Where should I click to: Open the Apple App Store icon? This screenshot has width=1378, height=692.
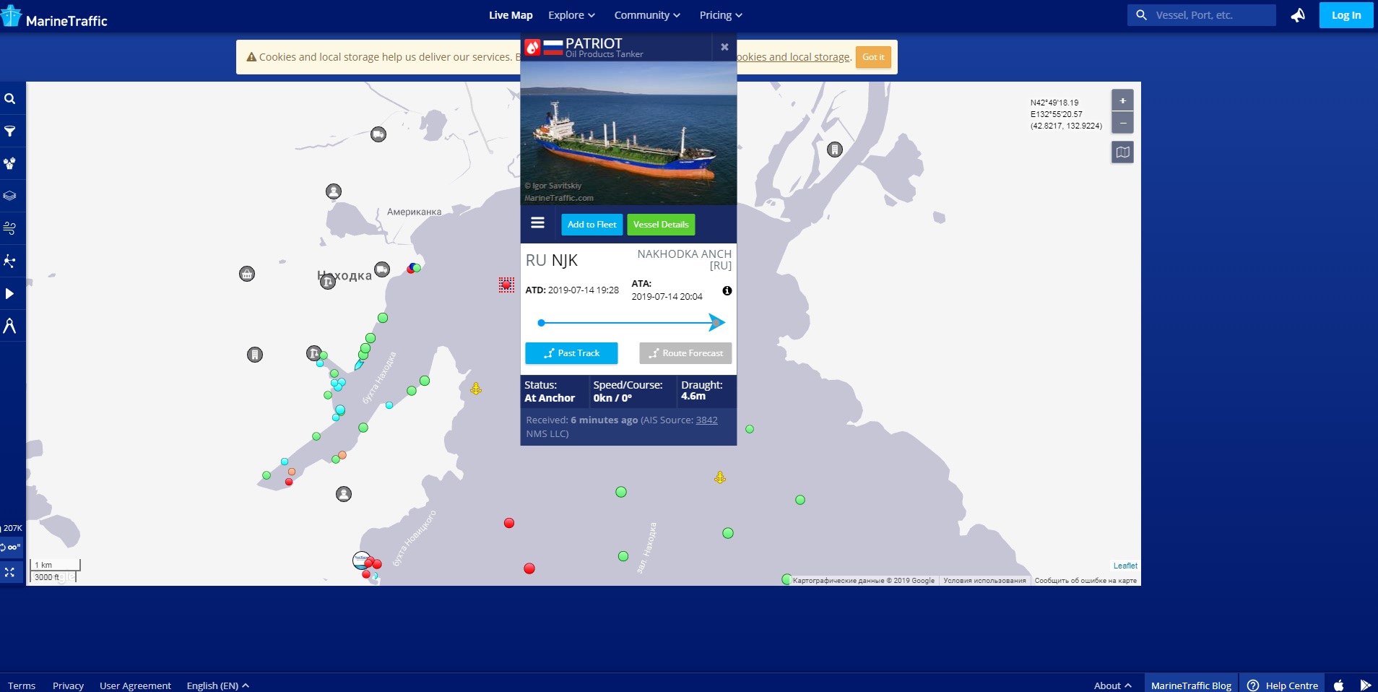(1339, 685)
